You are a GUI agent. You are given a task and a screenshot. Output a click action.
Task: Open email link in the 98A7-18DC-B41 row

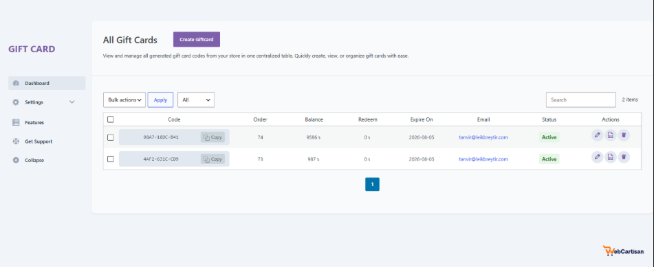click(483, 137)
